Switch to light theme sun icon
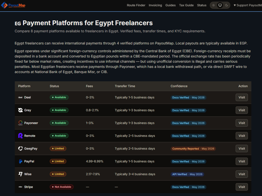This screenshot has height=196, width=262. coord(213,5)
